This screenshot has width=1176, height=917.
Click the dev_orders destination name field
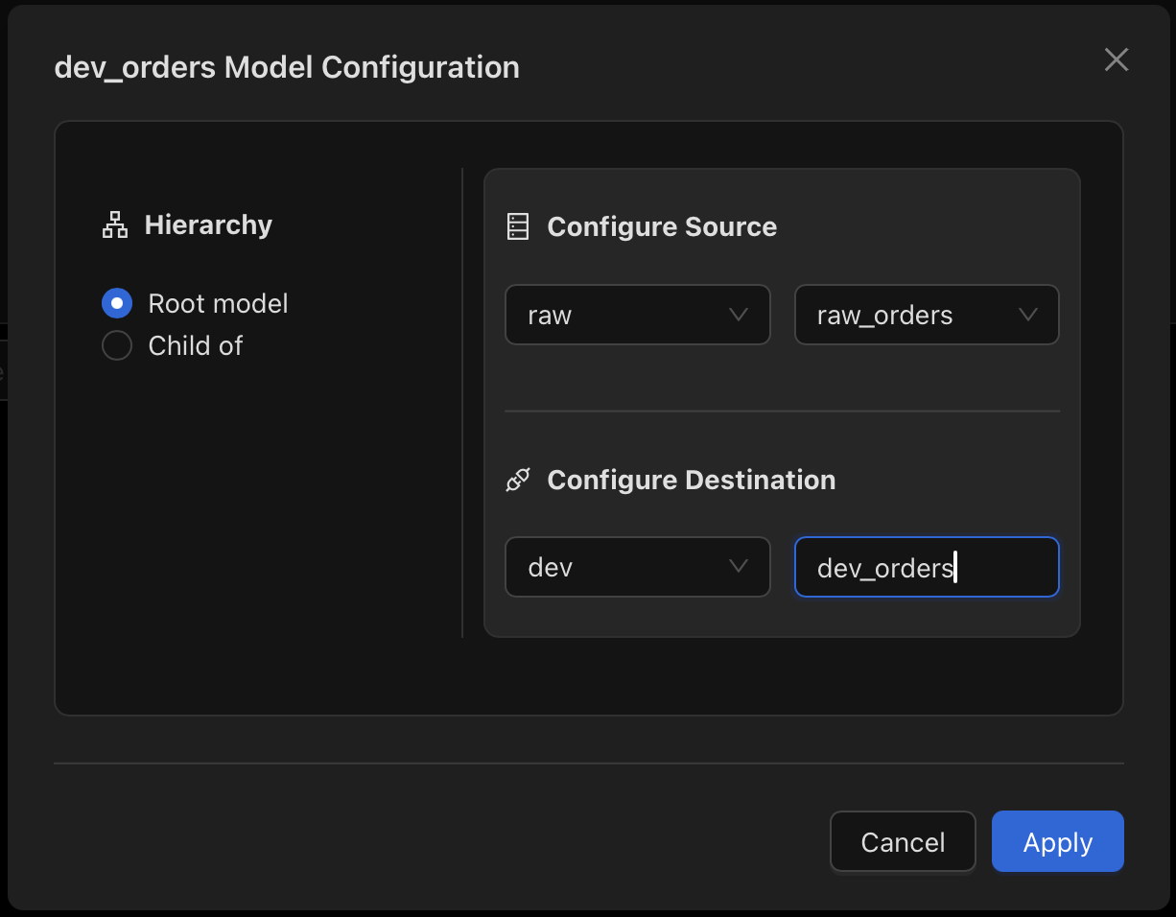[x=927, y=567]
